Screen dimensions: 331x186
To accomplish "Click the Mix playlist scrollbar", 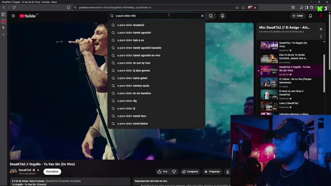I will (x=324, y=74).
